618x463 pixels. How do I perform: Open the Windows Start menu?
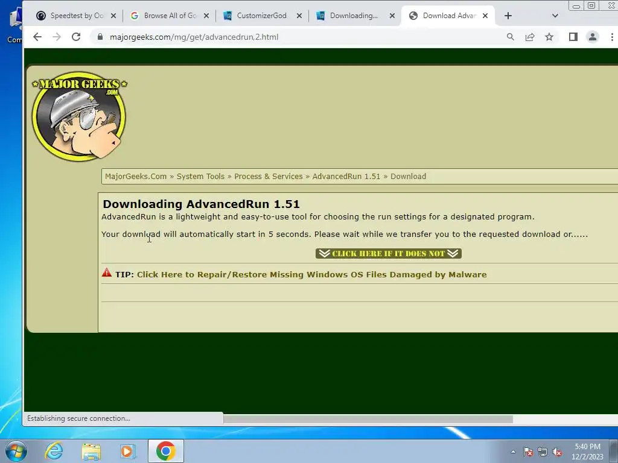tap(16, 451)
